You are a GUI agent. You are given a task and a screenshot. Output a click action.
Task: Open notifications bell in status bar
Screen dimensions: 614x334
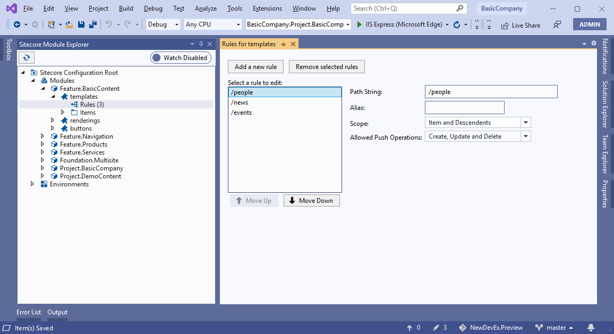pos(591,327)
